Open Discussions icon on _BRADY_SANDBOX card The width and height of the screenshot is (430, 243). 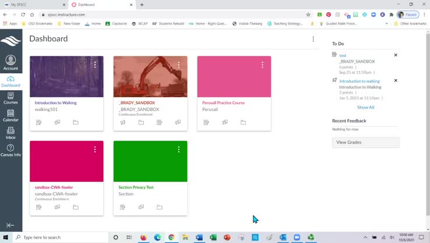coord(178,122)
